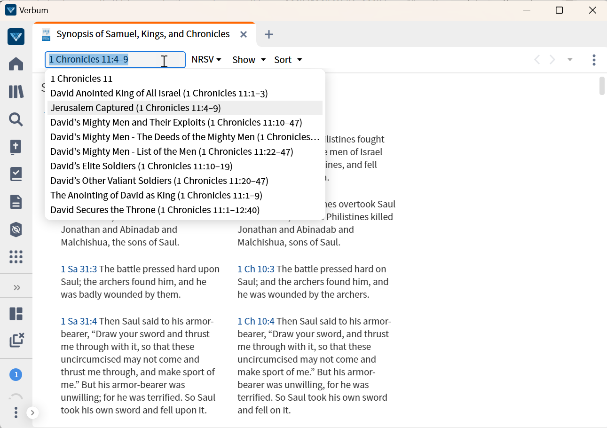
Task: Open the Search magnifier icon in sidebar
Action: click(16, 119)
